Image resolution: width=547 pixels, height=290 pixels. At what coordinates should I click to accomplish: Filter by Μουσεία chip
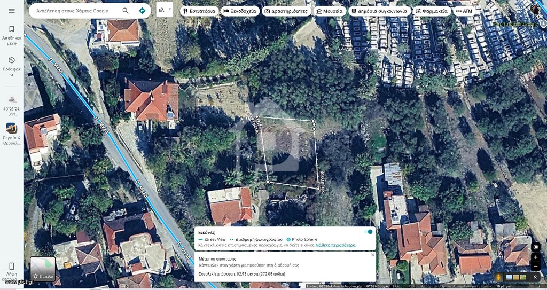coord(330,11)
